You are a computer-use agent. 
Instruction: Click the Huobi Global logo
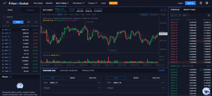(x=19, y=3)
